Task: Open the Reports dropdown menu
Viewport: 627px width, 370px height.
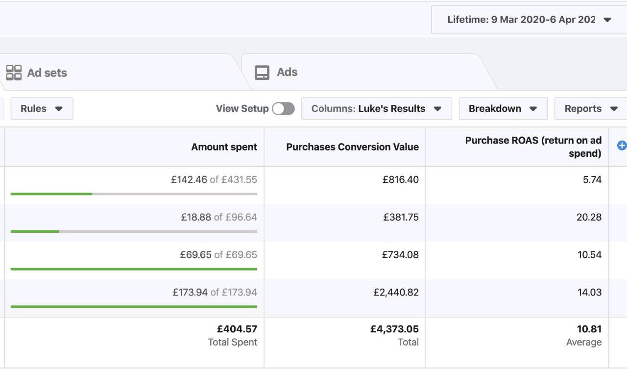Action: pyautogui.click(x=591, y=109)
